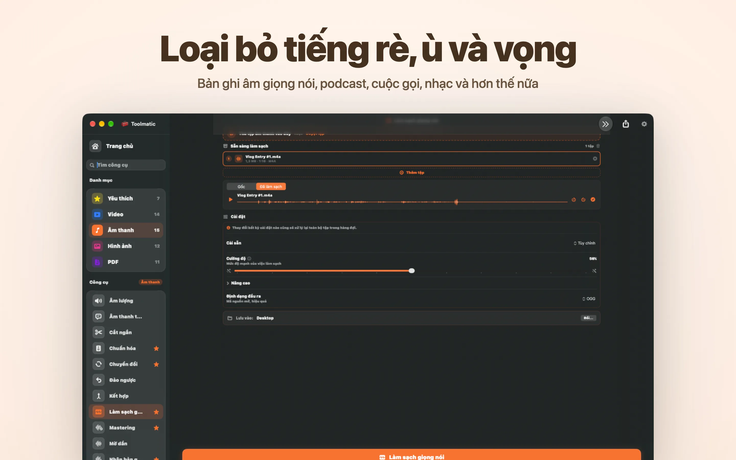
Task: Select the Đảo ngược reverse tool
Action: pyautogui.click(x=126, y=380)
